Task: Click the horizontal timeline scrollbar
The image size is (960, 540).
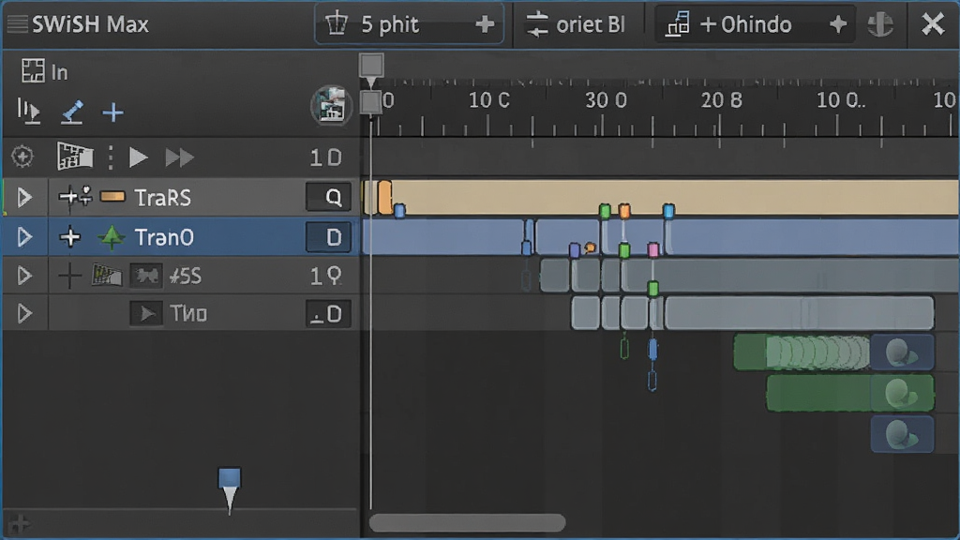Action: pos(467,523)
